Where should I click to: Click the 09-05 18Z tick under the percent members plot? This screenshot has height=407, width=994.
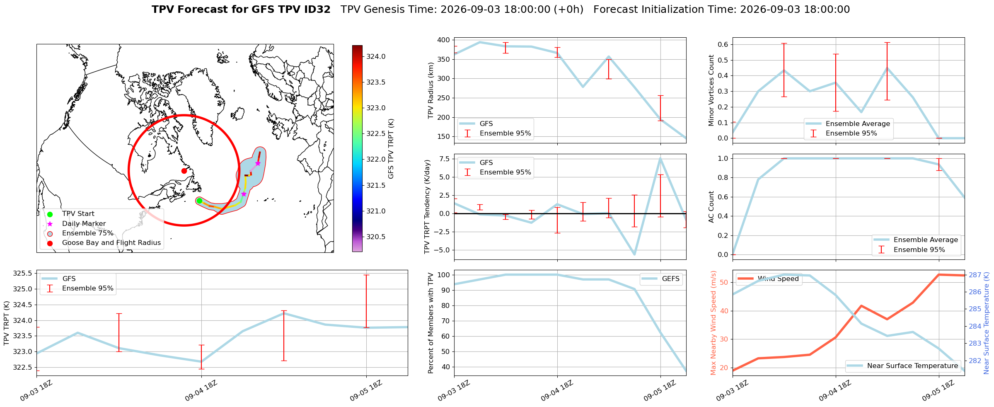tap(660, 390)
